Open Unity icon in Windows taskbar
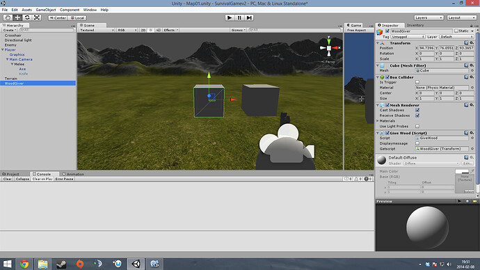 click(136, 264)
